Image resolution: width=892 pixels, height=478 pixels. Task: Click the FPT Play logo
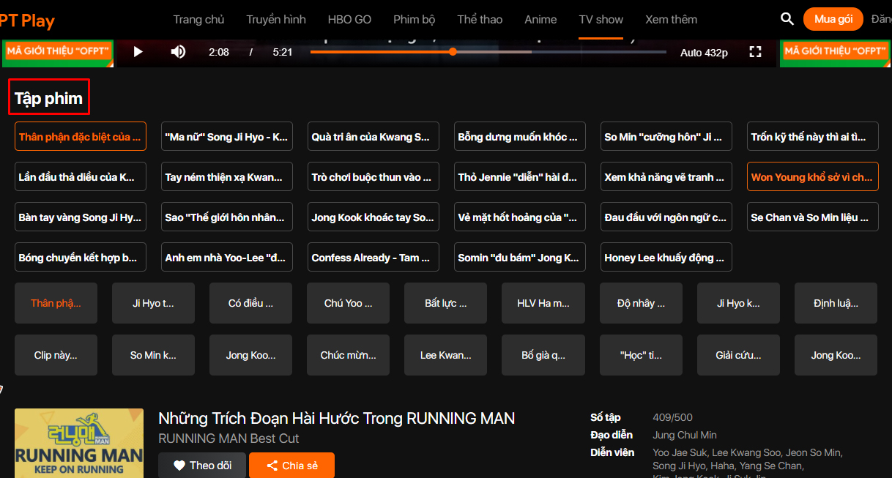coord(28,20)
